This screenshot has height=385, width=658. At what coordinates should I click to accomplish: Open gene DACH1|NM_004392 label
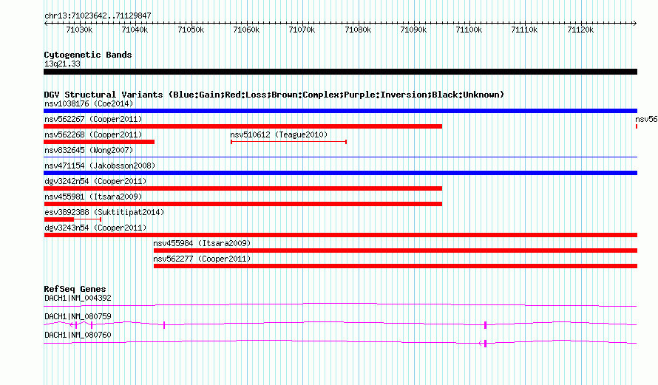(78, 299)
